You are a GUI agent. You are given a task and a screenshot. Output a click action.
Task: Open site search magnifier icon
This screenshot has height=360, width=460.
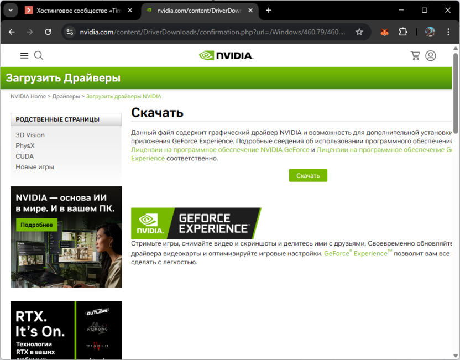(x=39, y=55)
